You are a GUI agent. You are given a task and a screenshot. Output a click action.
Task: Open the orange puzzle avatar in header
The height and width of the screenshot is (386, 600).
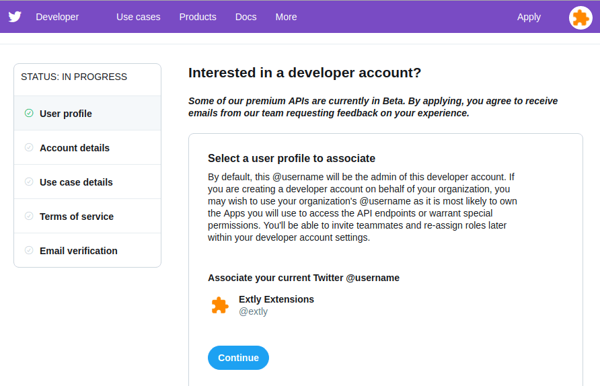(580, 17)
